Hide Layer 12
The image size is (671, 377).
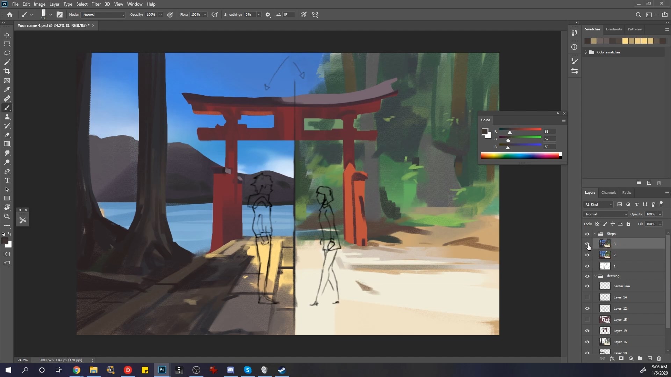(587, 309)
